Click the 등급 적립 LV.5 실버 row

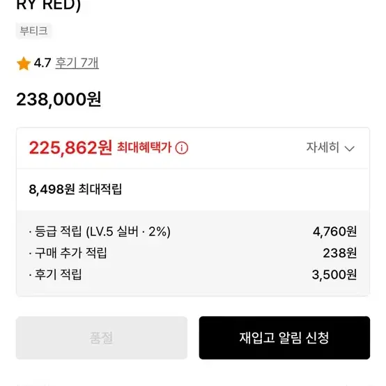193,231
